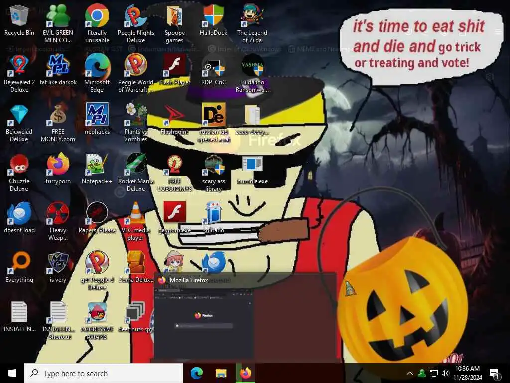Open the nephacks shortcut

(x=97, y=120)
